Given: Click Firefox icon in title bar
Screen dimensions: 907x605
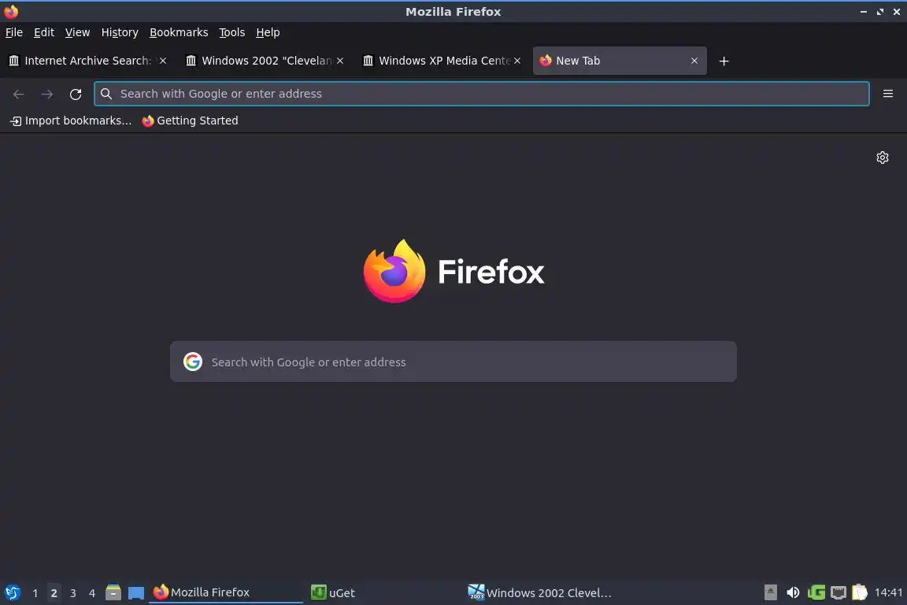Looking at the screenshot, I should coord(11,12).
